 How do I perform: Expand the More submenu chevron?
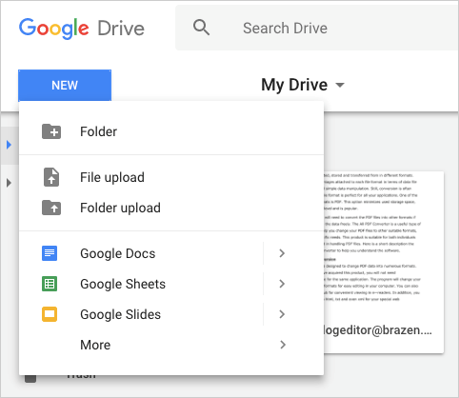283,345
